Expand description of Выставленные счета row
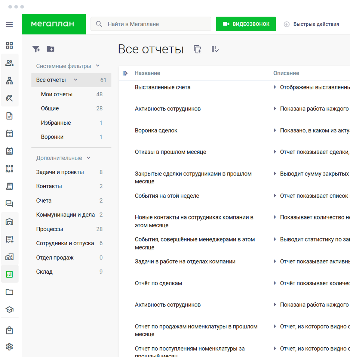350x357 pixels. tap(275, 87)
